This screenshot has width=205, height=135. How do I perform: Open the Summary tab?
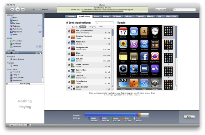(71, 16)
